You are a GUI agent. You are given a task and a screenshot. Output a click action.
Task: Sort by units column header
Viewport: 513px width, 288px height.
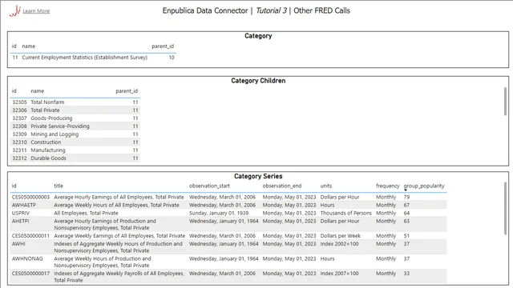[x=326, y=186]
